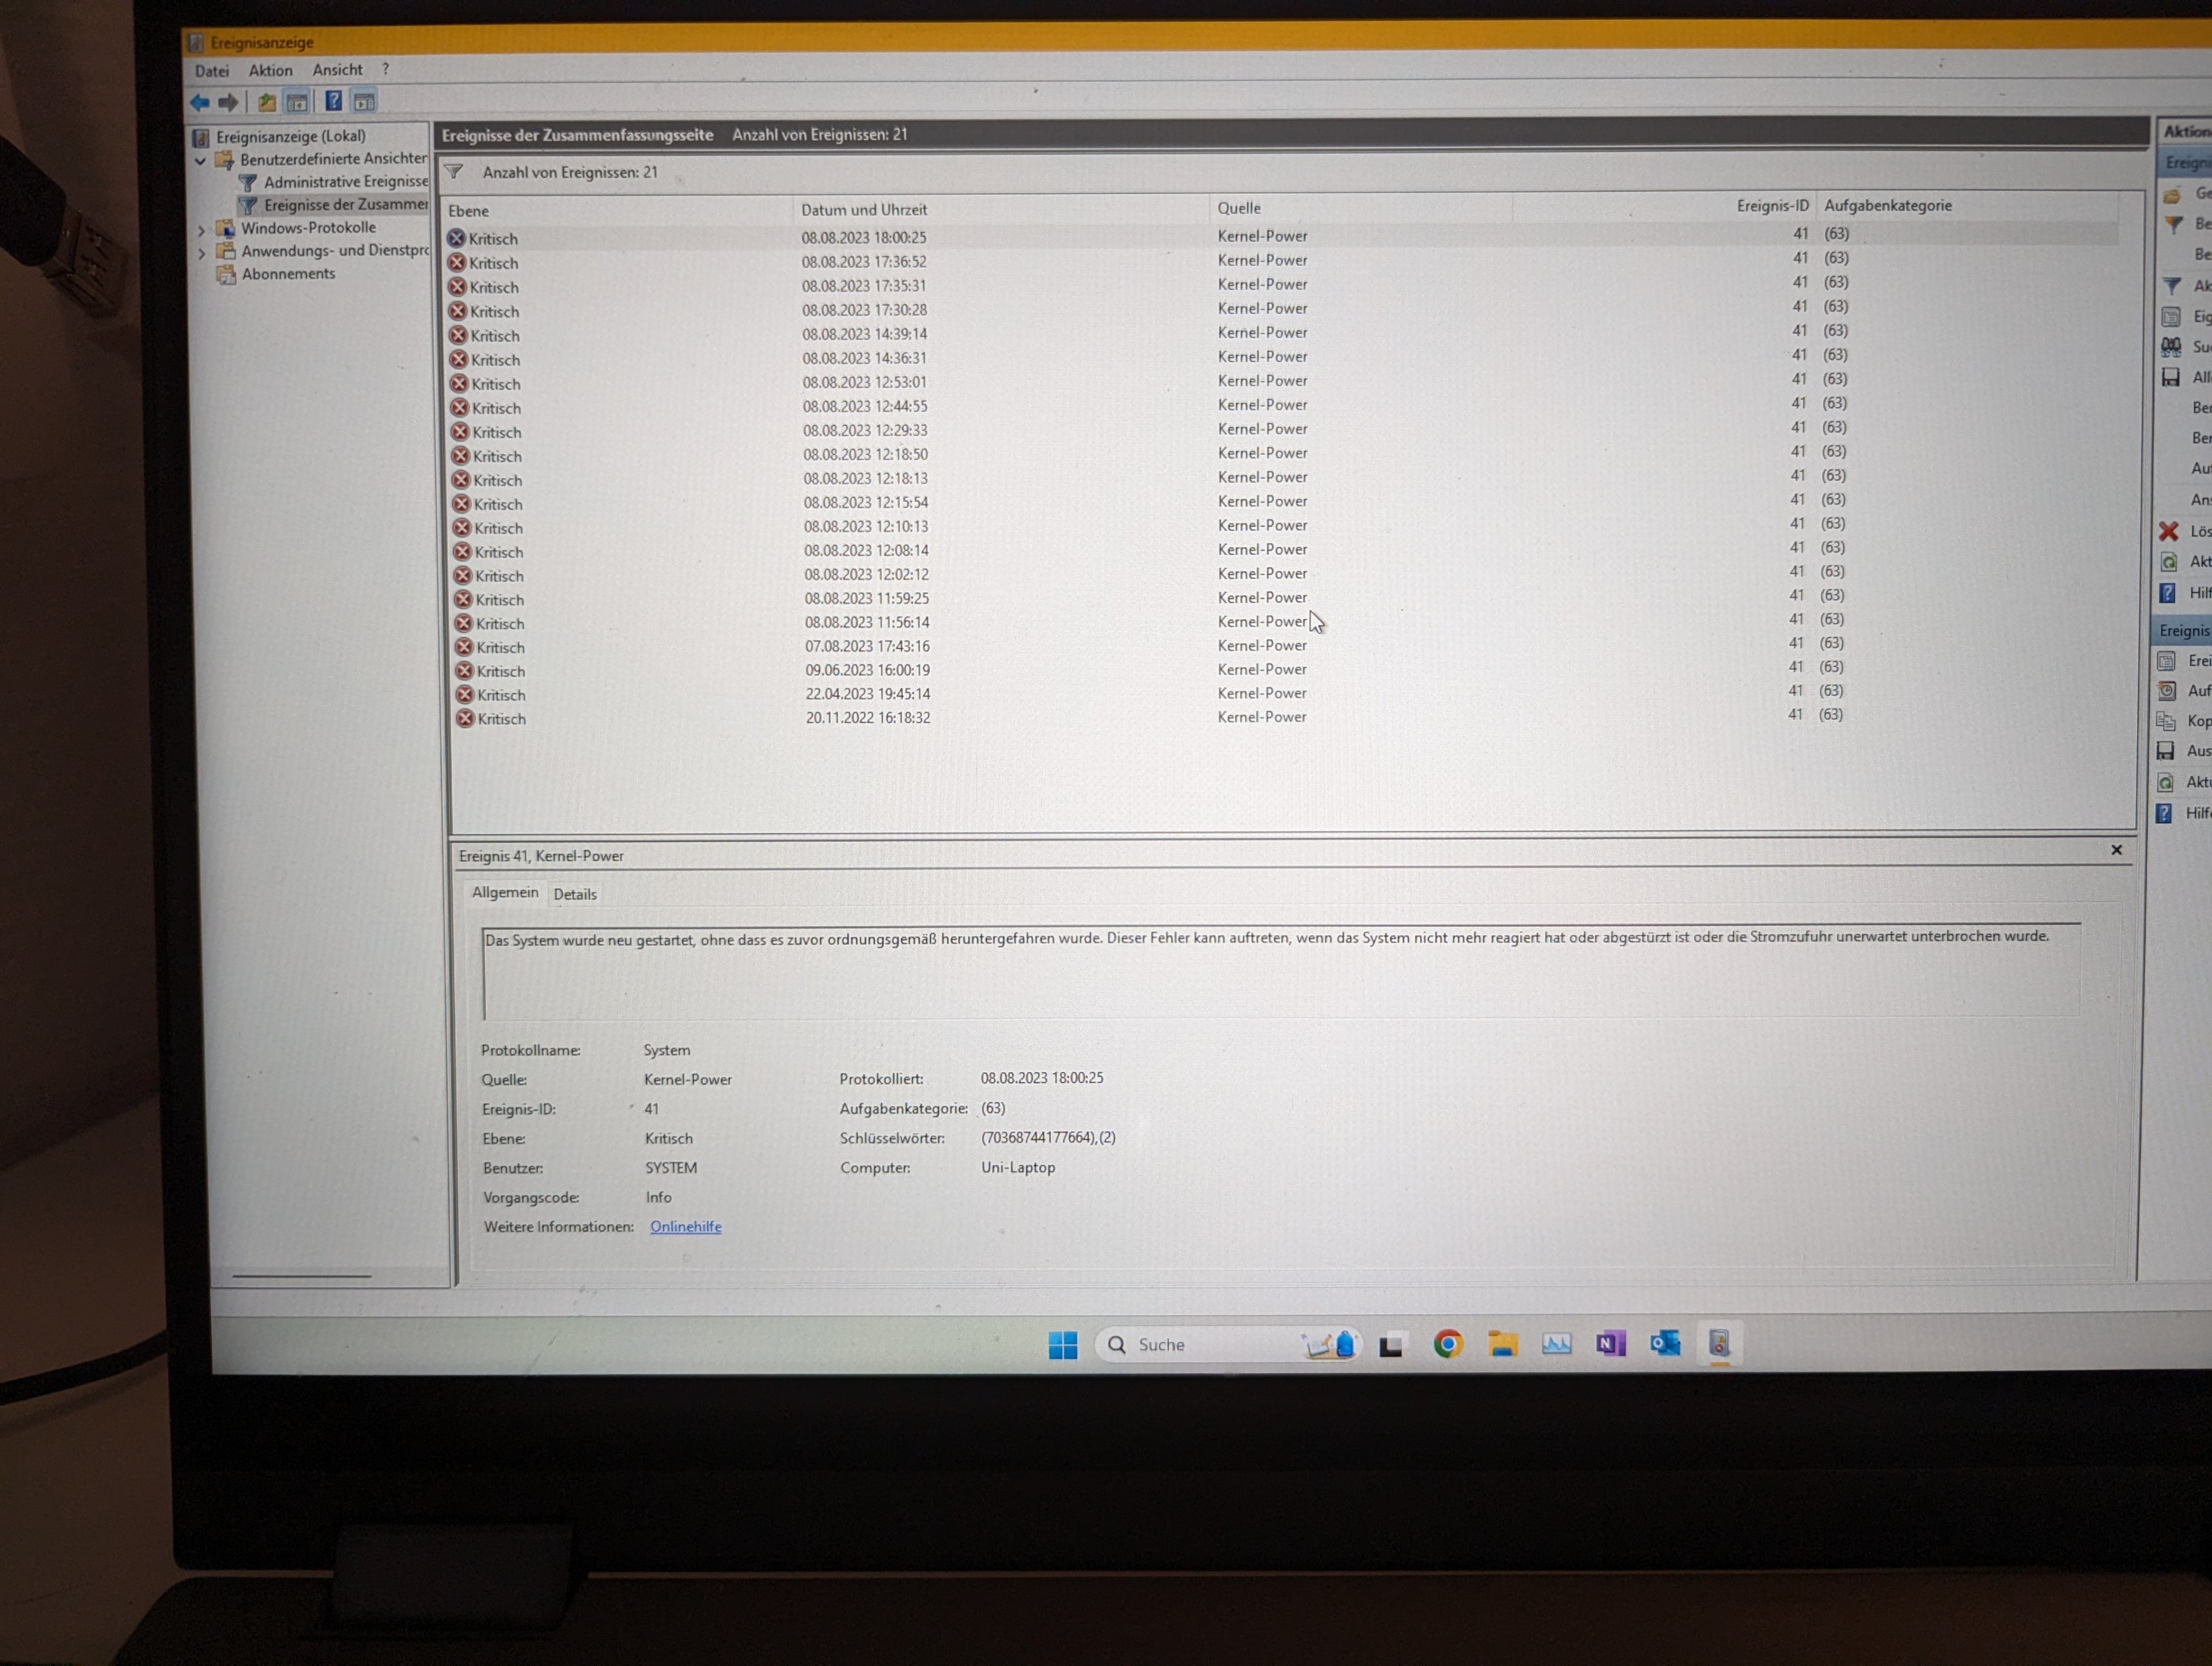Toggle the action pane toolbar icon
This screenshot has height=1666, width=2212.
(x=365, y=101)
